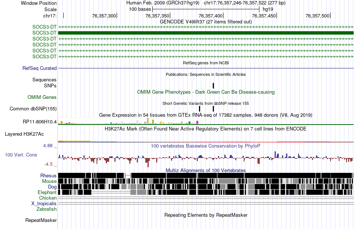The image size is (354, 229).
Task: Open the RefSeq genes from NCBI title
Action: click(206, 63)
